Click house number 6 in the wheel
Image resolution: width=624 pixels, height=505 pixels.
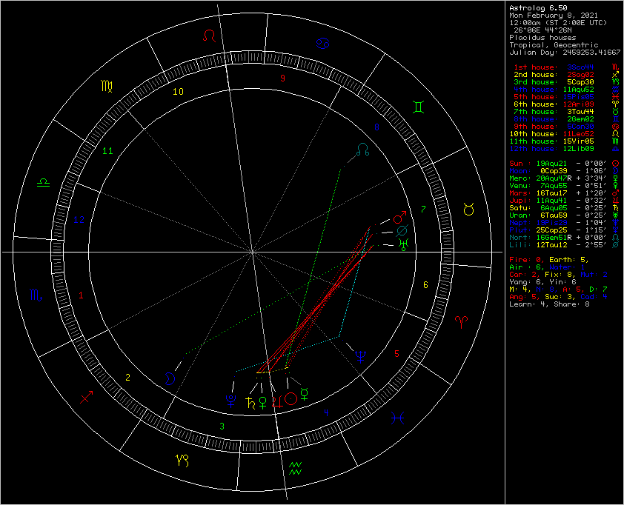coord(425,284)
